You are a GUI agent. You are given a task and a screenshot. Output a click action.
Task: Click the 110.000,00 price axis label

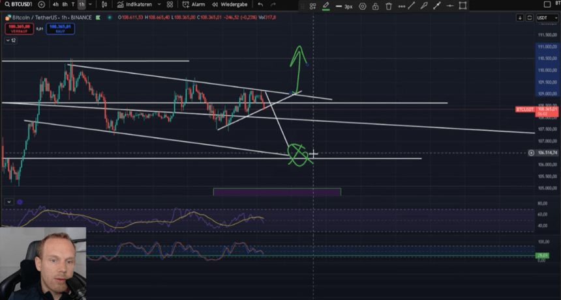(547, 70)
